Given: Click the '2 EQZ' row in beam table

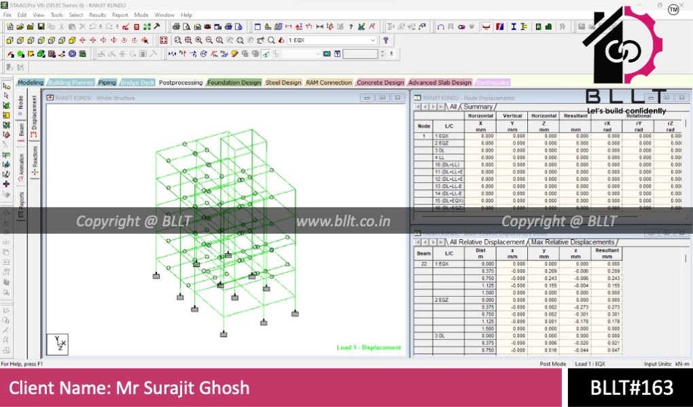Looking at the screenshot, I should pos(518,300).
